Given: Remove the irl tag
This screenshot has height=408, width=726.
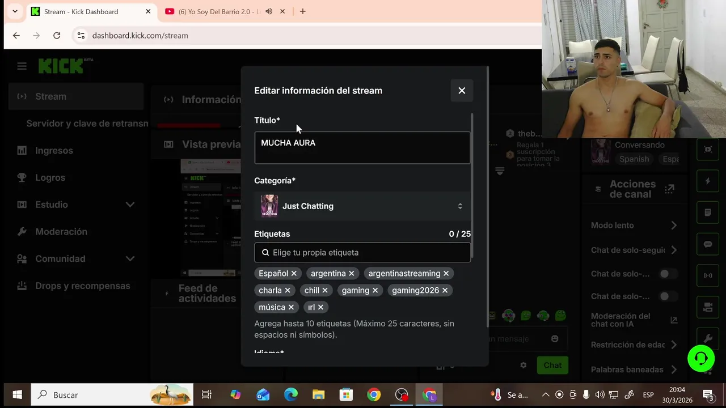Looking at the screenshot, I should 320,307.
